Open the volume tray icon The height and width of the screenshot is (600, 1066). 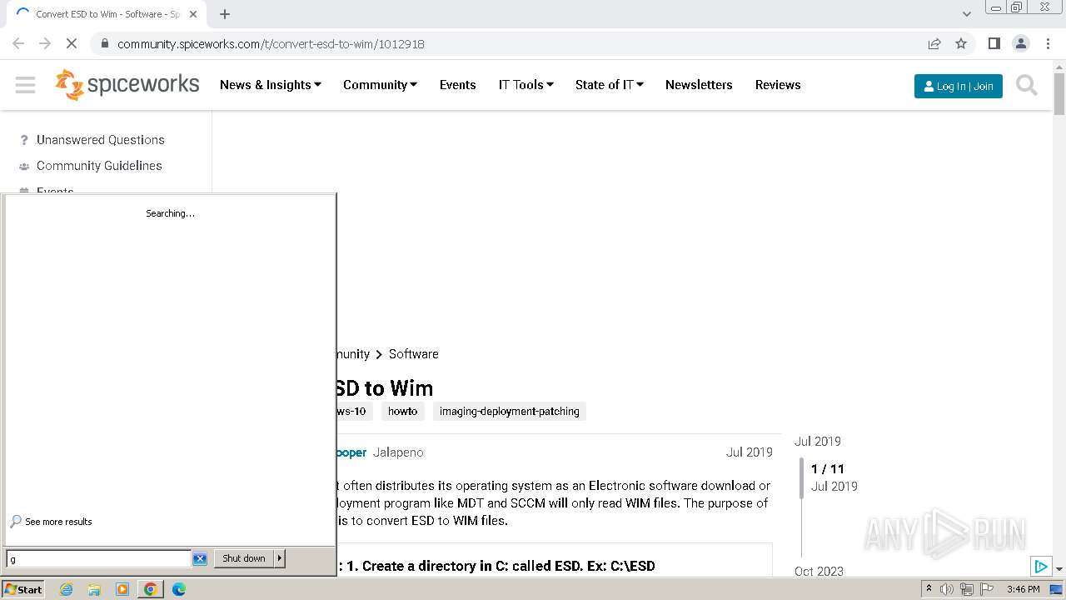click(947, 589)
